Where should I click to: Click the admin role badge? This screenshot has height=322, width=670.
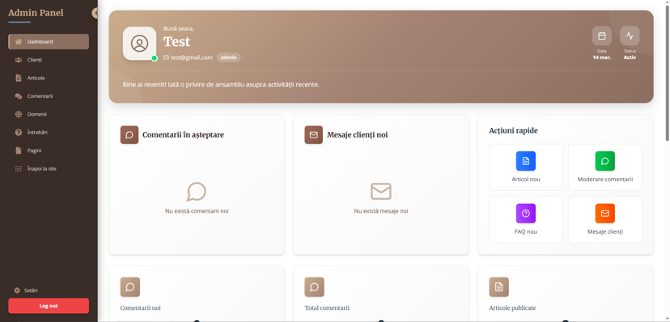(229, 57)
